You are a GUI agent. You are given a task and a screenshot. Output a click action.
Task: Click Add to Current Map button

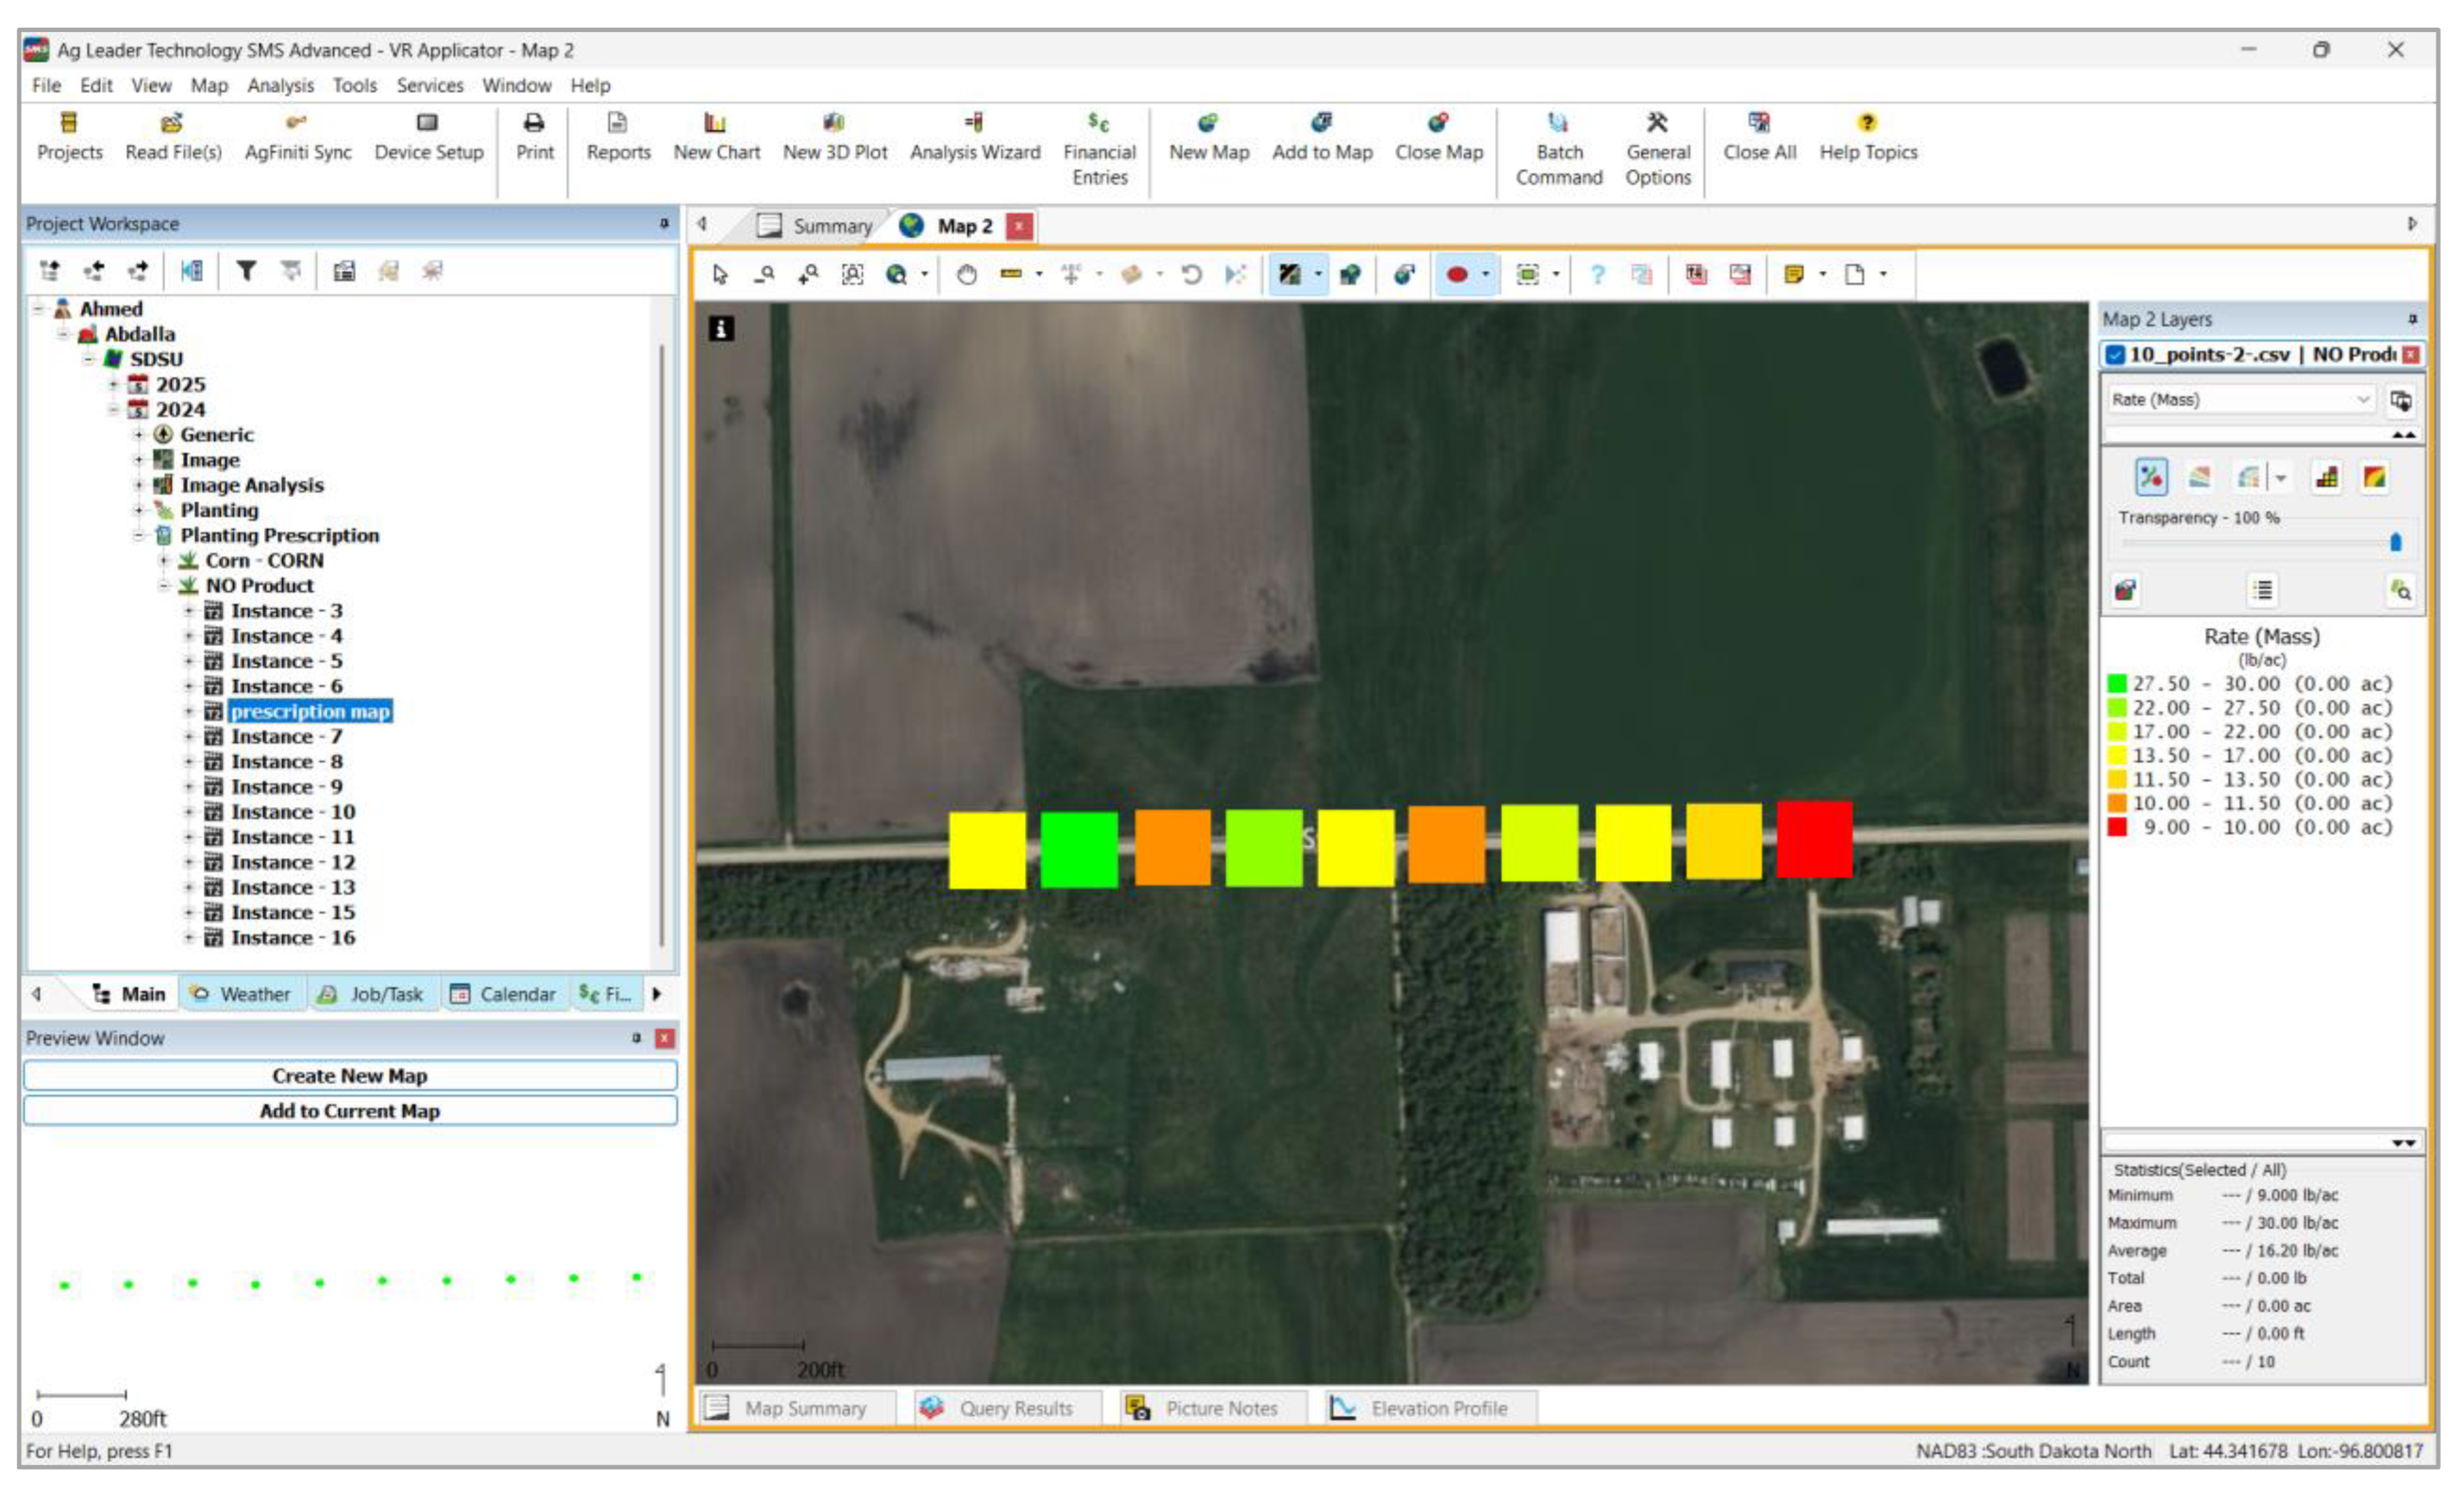(350, 1111)
